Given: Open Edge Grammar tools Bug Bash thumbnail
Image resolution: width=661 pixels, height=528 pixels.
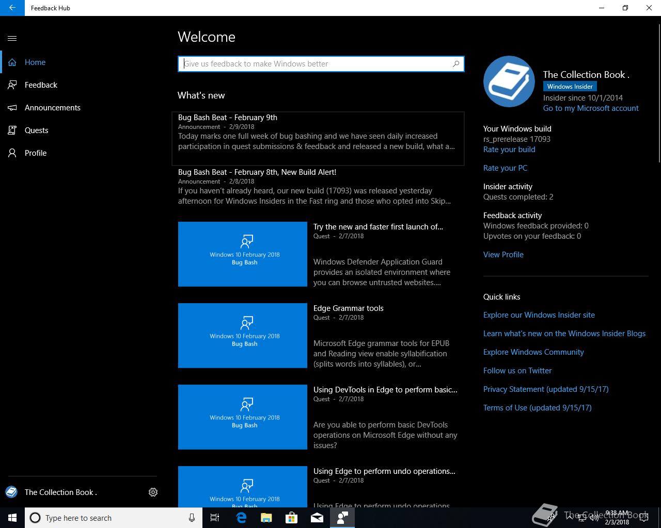Looking at the screenshot, I should click(x=243, y=336).
